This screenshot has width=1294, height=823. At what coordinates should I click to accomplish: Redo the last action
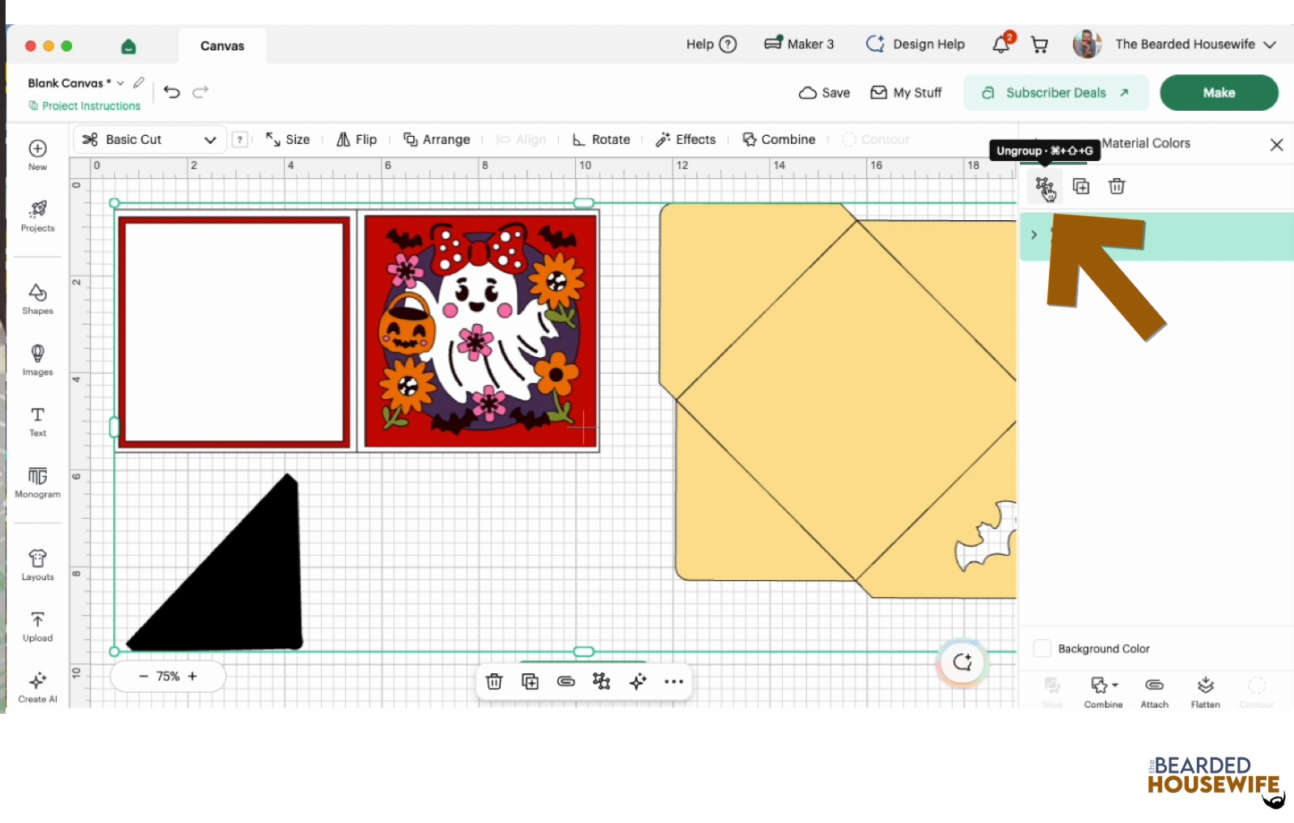pos(201,91)
